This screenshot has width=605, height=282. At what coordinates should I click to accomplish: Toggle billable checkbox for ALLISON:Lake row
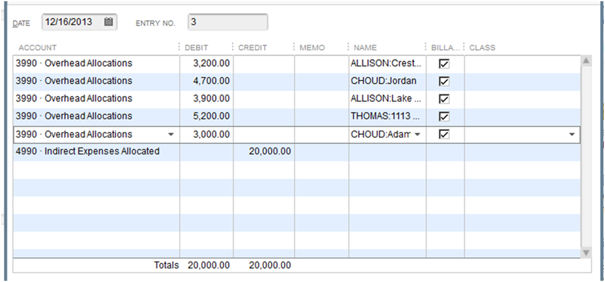coord(444,99)
